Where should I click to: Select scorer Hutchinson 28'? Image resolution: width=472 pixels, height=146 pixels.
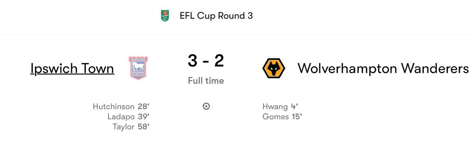pos(121,107)
